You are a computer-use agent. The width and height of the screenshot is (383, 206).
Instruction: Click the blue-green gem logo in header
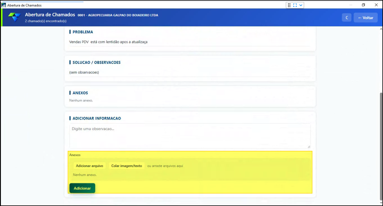tap(14, 17)
